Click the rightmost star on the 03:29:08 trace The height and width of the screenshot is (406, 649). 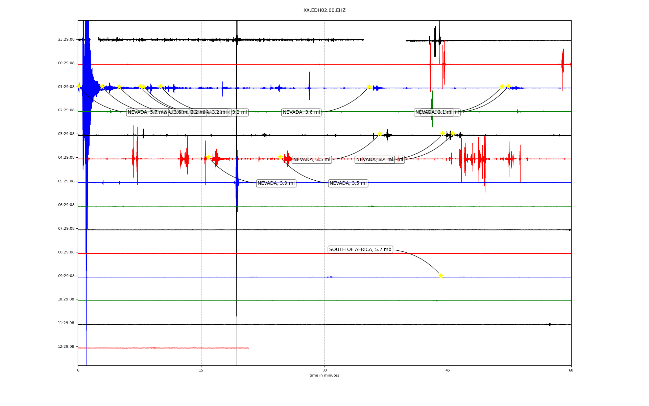click(x=453, y=134)
